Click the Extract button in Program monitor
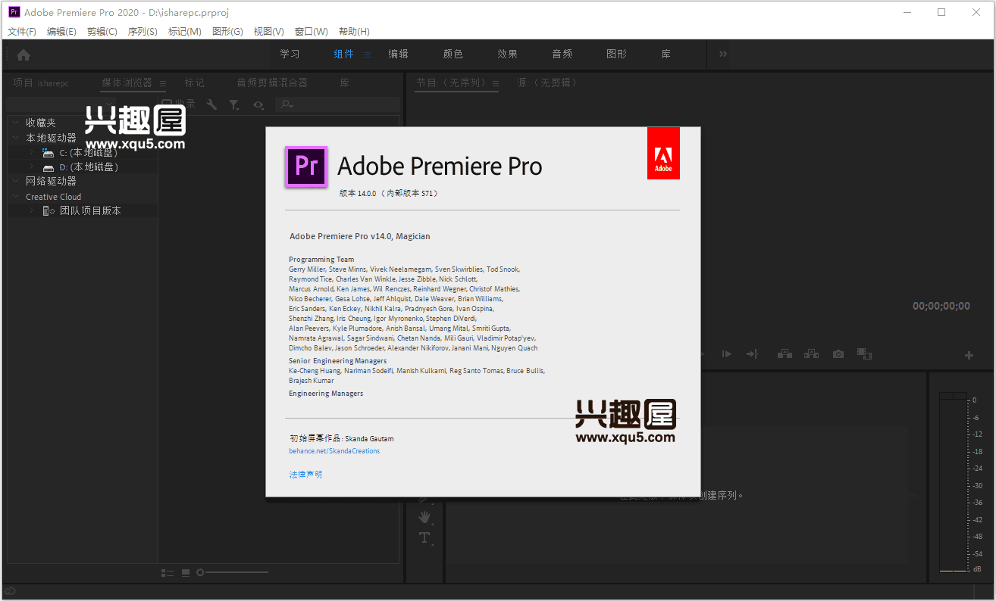 (811, 354)
